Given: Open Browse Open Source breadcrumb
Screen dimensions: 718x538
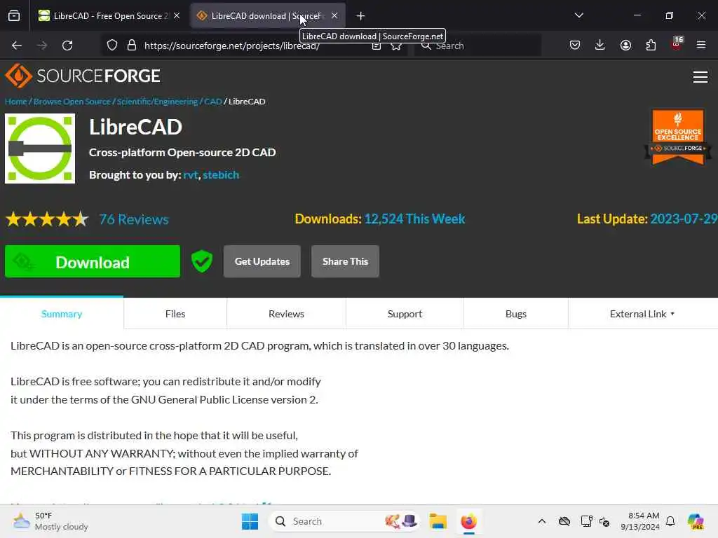Looking at the screenshot, I should (72, 102).
